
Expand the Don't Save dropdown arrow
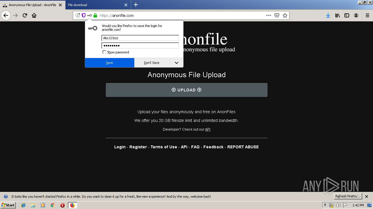177,63
